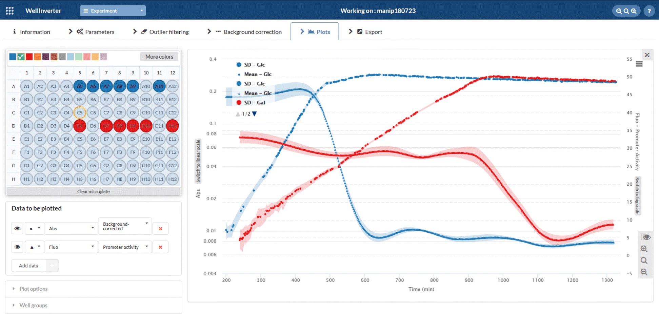Open the Information tab

pyautogui.click(x=31, y=32)
